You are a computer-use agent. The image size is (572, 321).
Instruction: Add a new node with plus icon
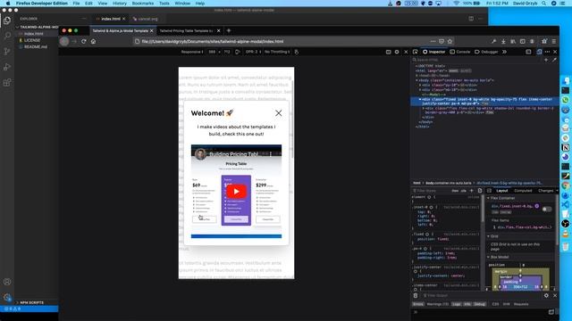pos(546,60)
